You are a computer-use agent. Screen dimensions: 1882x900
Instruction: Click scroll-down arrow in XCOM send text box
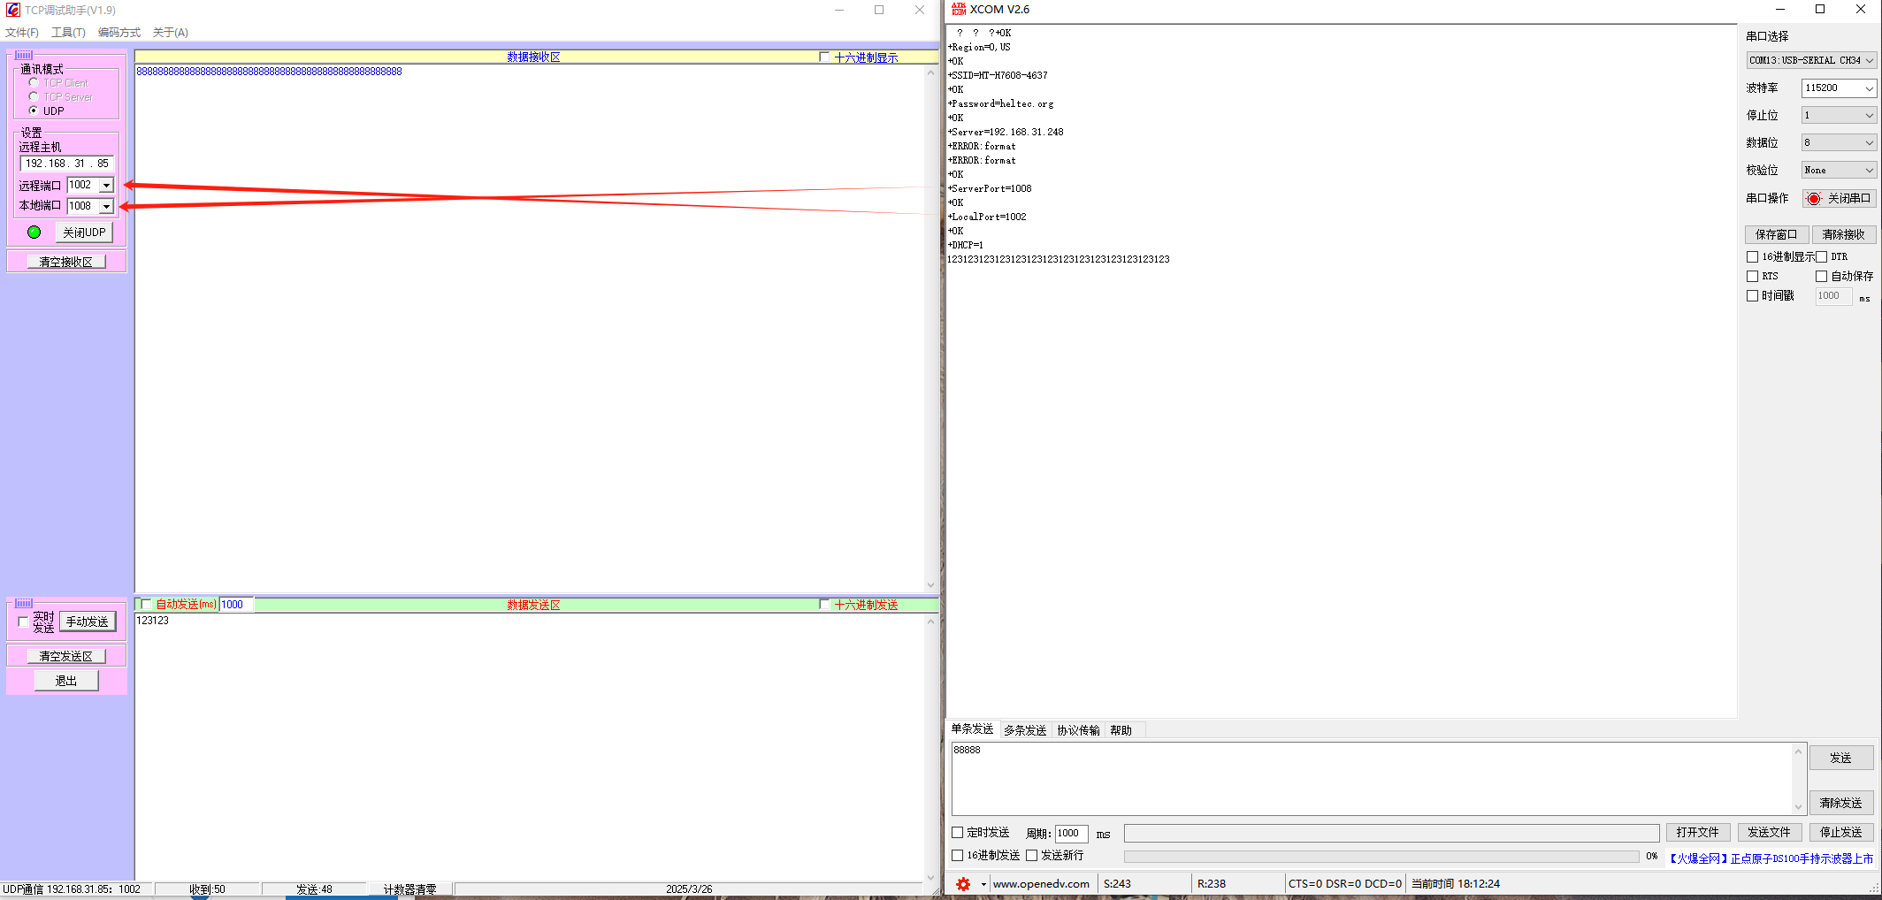(1798, 806)
